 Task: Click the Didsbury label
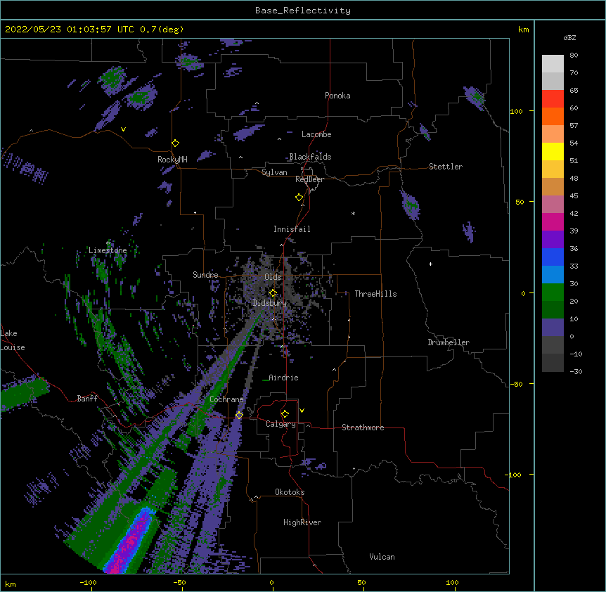click(269, 303)
